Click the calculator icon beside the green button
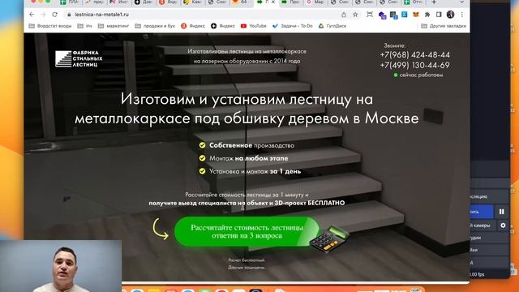 click(x=328, y=239)
